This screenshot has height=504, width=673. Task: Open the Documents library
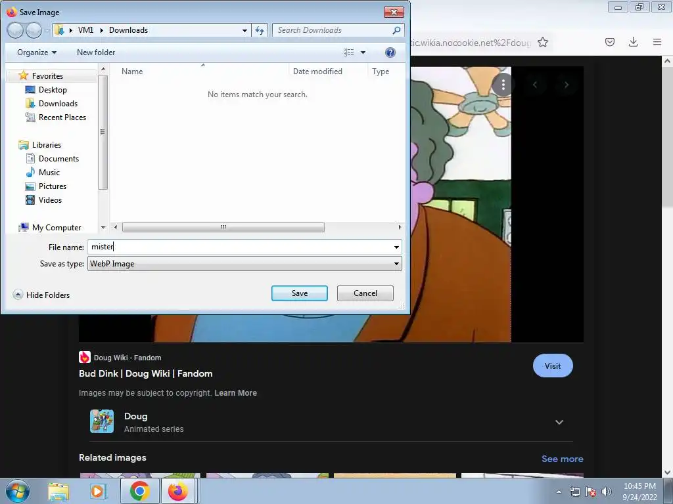pyautogui.click(x=58, y=159)
